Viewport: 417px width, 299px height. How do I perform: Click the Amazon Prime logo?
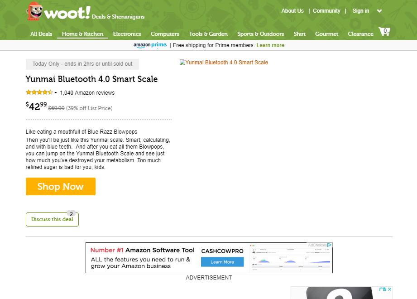pyautogui.click(x=150, y=45)
